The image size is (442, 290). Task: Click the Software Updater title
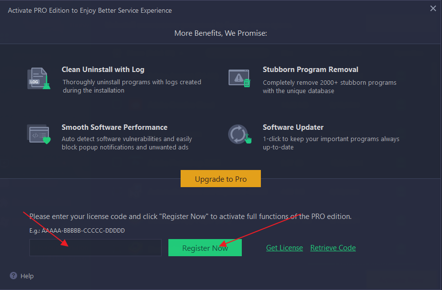pyautogui.click(x=293, y=127)
